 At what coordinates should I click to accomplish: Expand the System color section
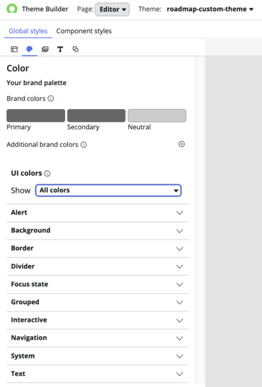click(97, 356)
